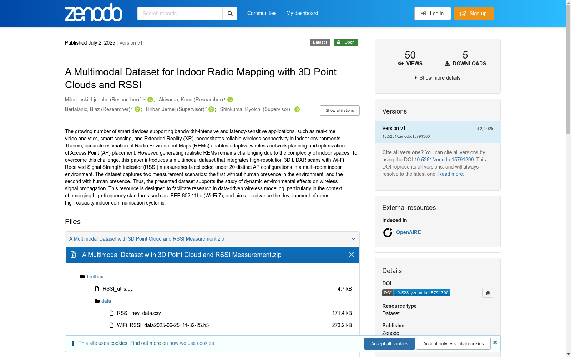The width and height of the screenshot is (571, 357).
Task: Click the Zenodo logo
Action: 94,12
